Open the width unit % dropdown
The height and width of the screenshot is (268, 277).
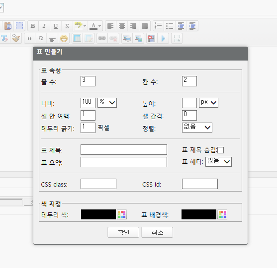[x=107, y=103]
